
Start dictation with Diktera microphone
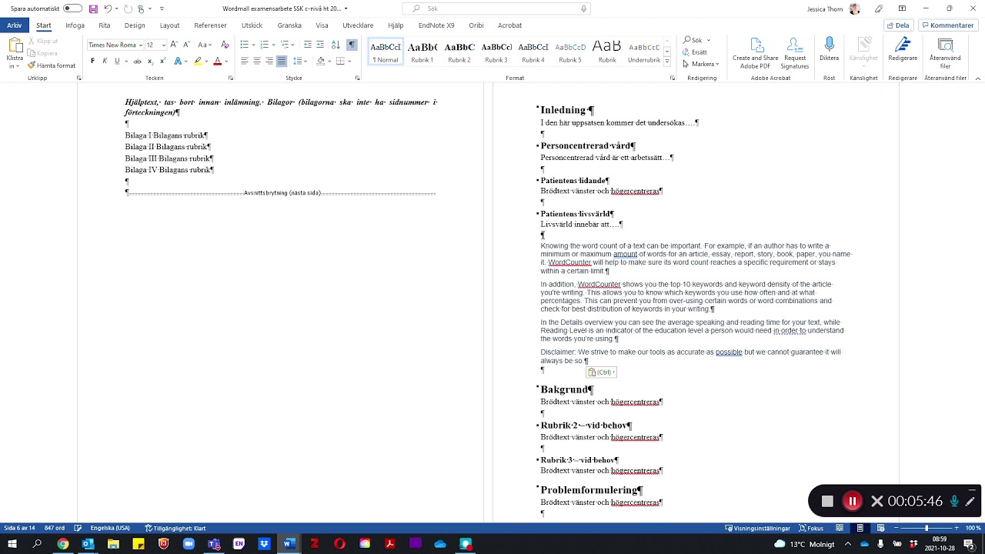click(x=829, y=50)
